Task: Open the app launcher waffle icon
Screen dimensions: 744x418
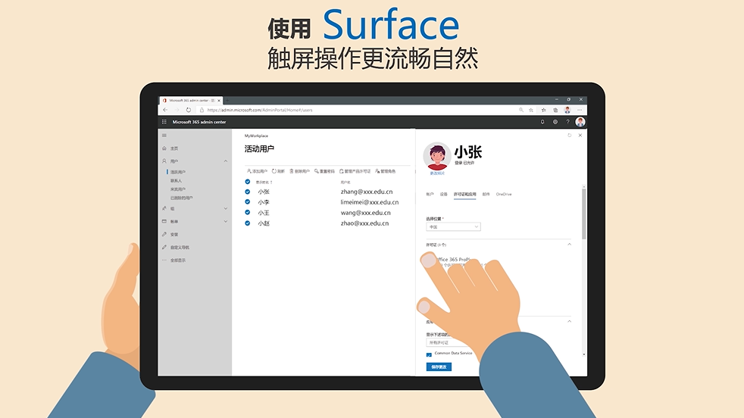Action: 164,122
